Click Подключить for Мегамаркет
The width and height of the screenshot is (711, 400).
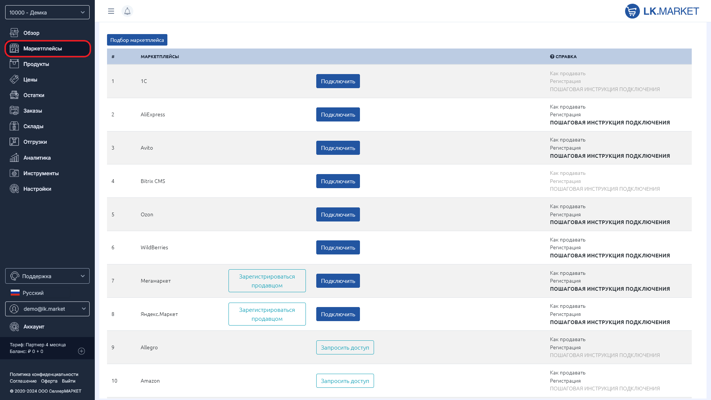pos(338,281)
